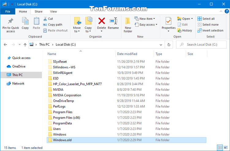
Task: Open the dropdown arrow beside Open
Action: tap(192, 19)
